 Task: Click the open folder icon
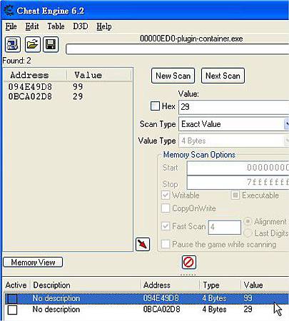click(33, 44)
